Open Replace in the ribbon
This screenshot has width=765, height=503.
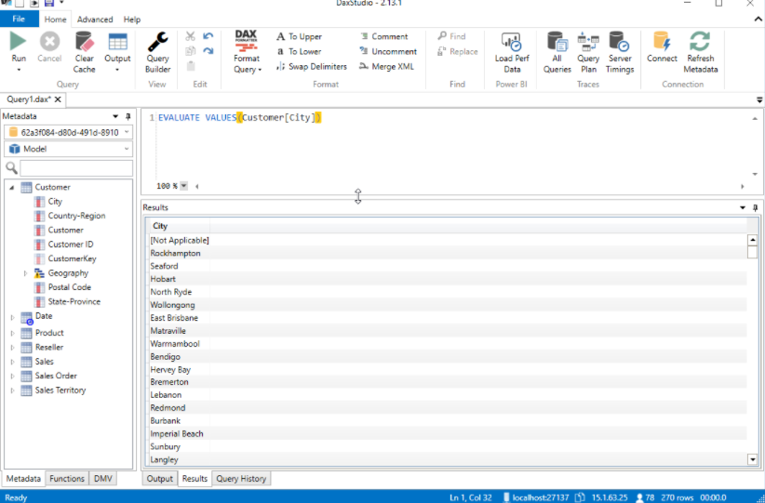click(x=458, y=52)
